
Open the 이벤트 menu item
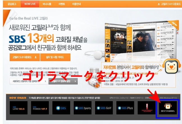(x=62, y=4)
